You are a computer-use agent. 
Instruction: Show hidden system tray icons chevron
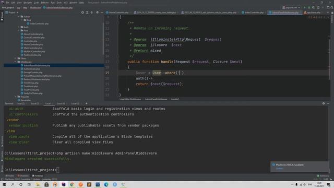[x=292, y=184]
